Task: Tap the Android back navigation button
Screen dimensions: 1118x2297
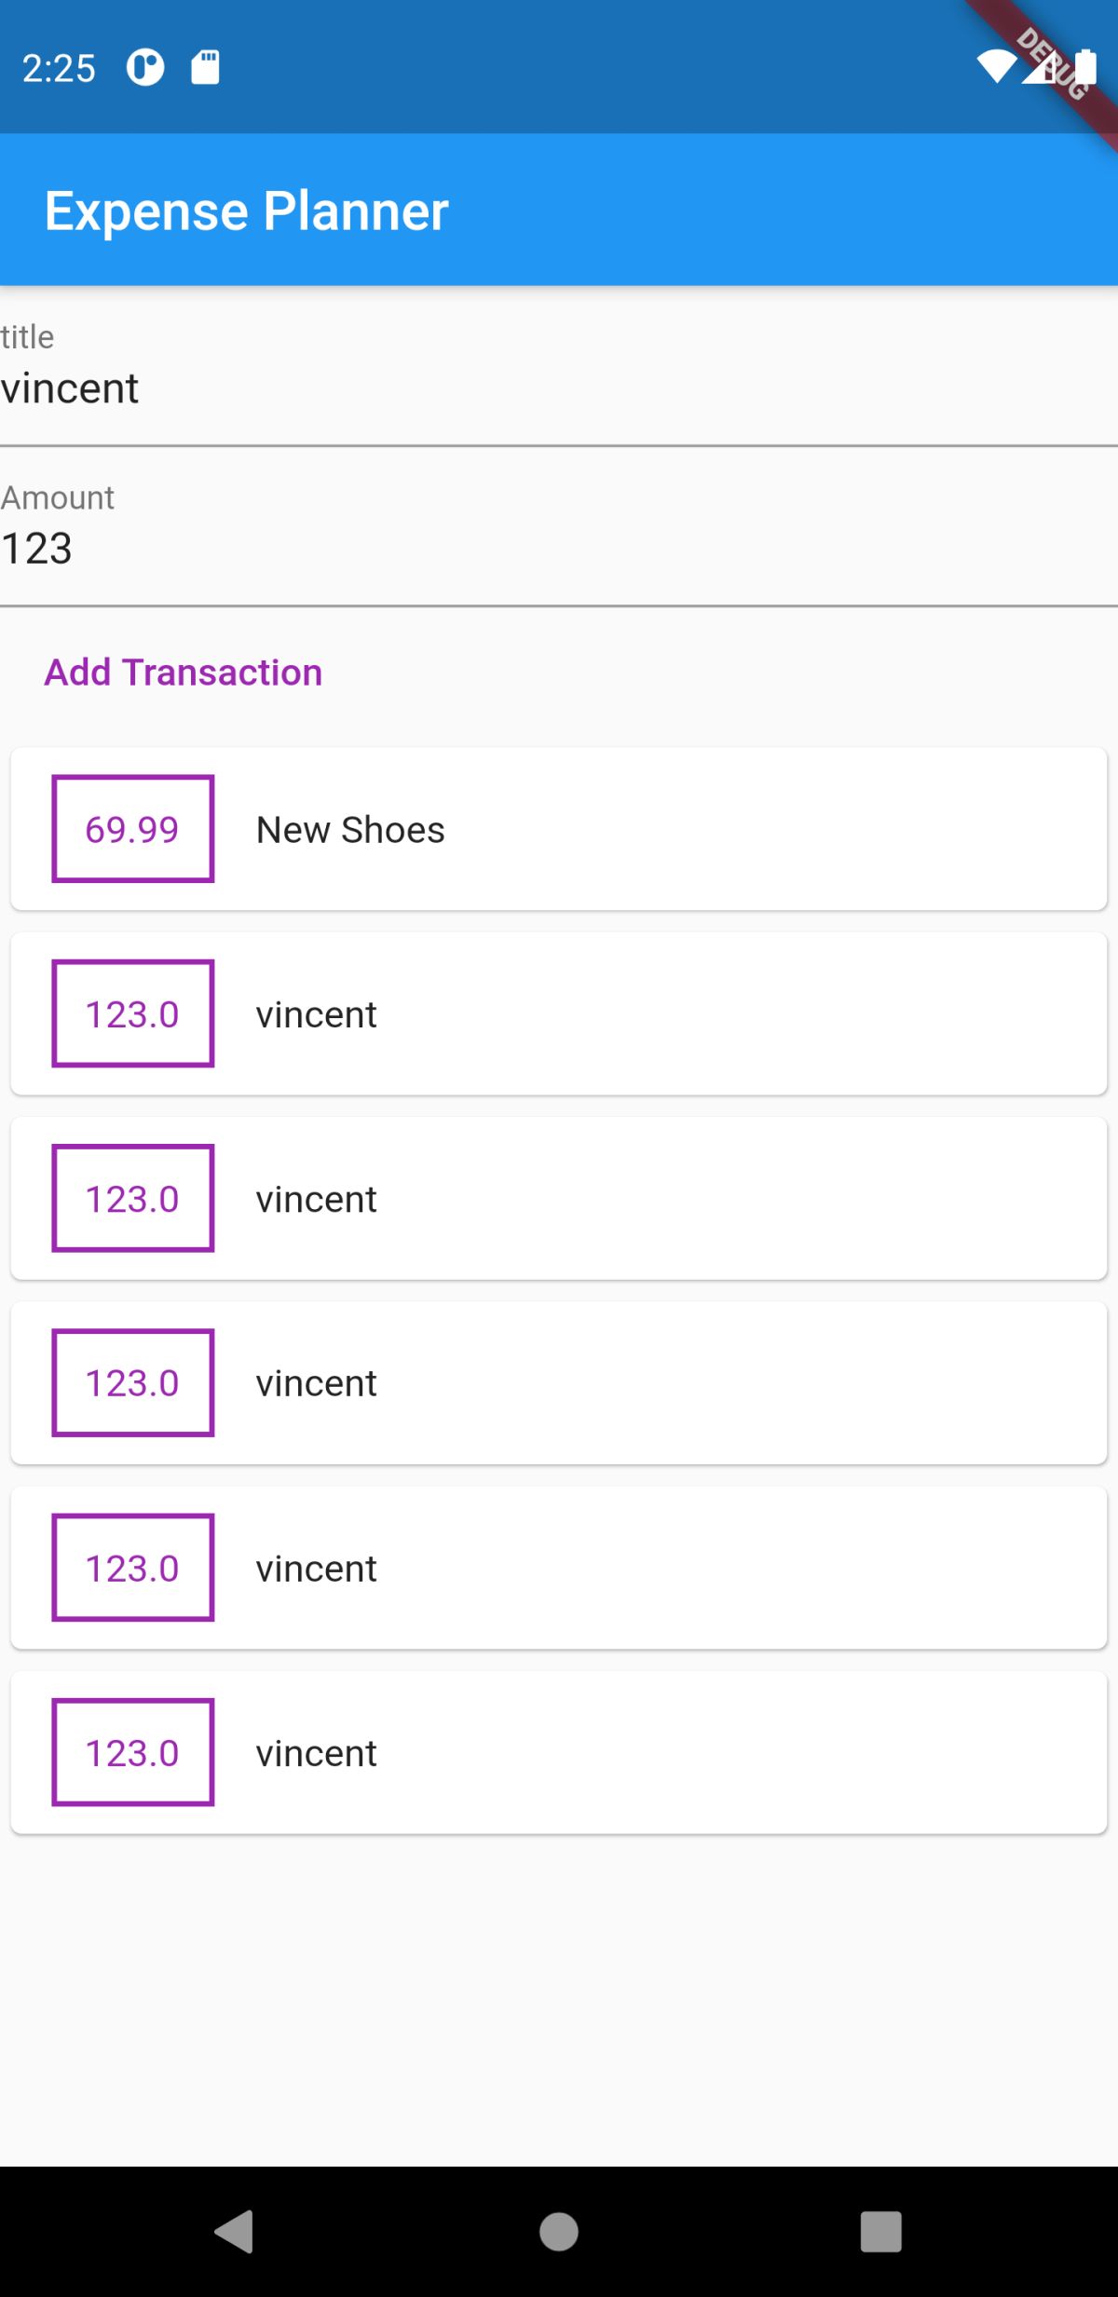Action: pyautogui.click(x=235, y=2231)
